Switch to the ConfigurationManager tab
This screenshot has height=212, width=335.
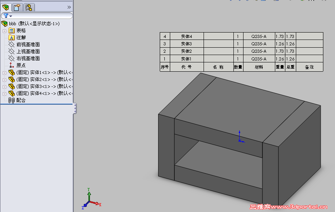click(29, 7)
